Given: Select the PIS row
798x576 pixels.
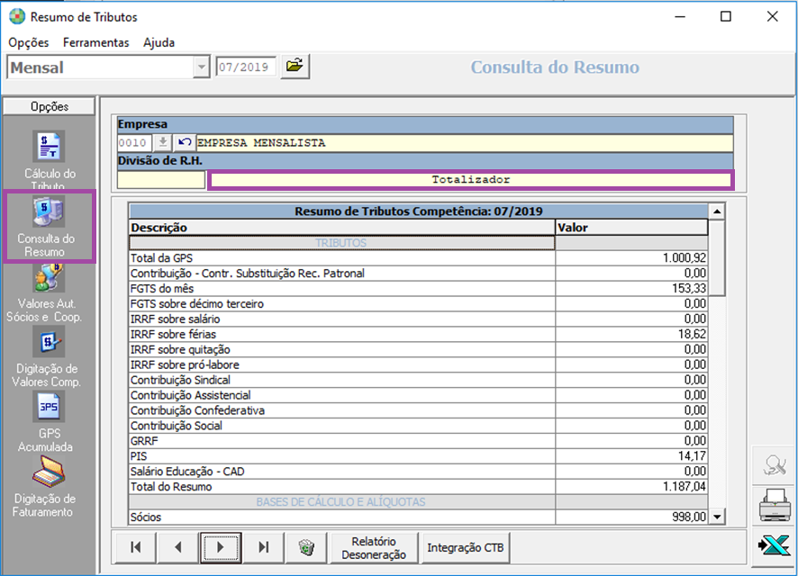Looking at the screenshot, I should point(418,456).
